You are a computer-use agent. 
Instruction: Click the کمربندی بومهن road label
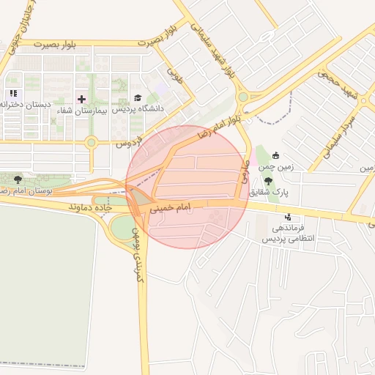(138, 255)
